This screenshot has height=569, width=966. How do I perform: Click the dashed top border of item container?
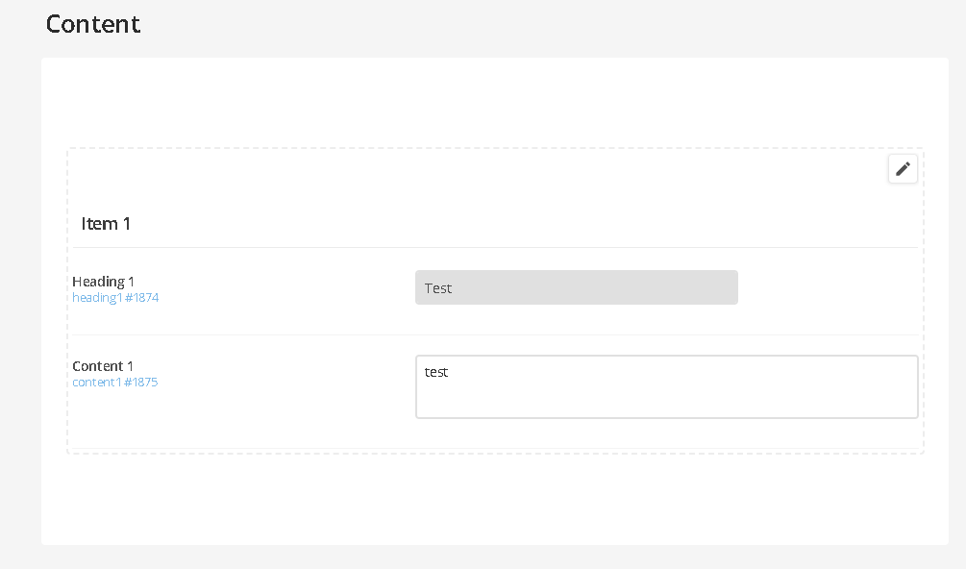point(495,148)
